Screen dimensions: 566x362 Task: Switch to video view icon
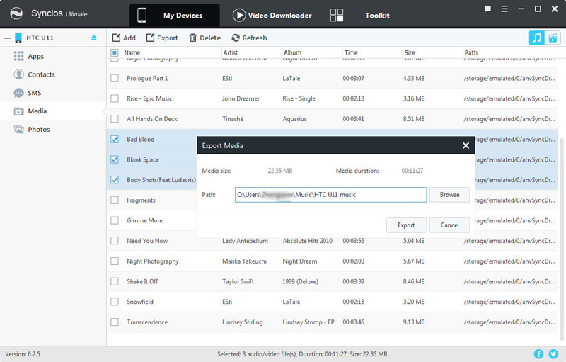click(553, 38)
